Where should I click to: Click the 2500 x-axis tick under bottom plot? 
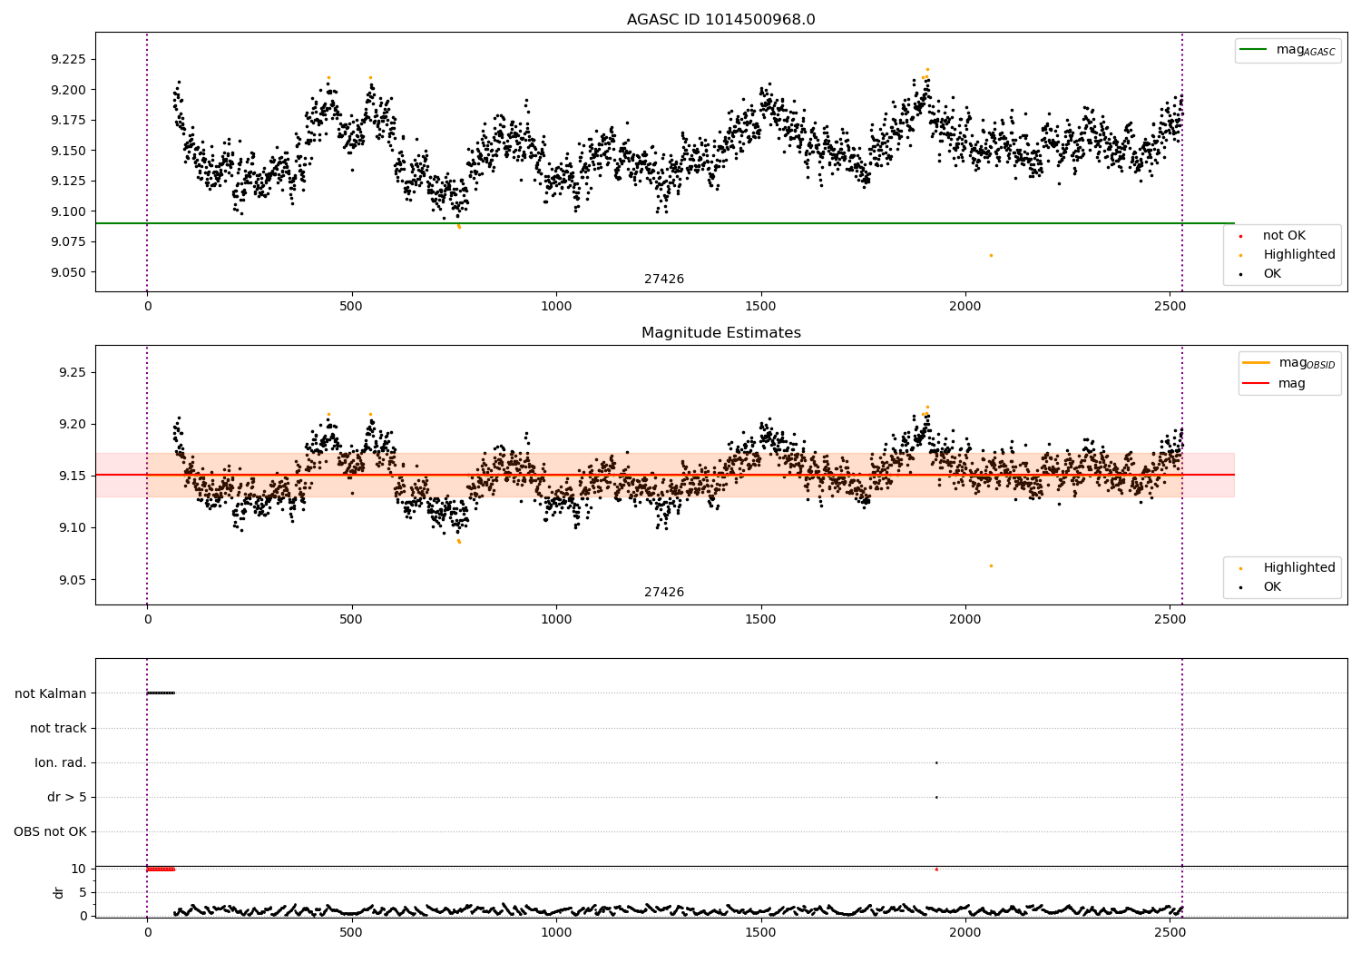1170,932
